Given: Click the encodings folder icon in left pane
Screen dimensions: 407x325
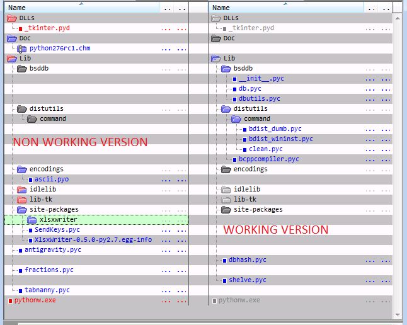Looking at the screenshot, I should (x=22, y=169).
